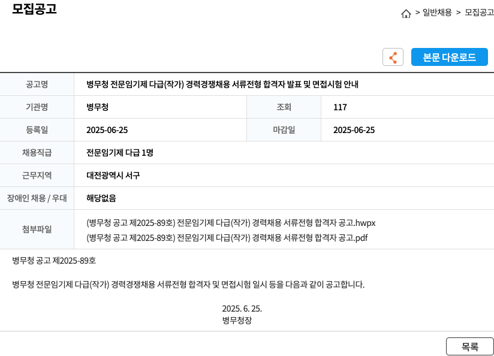This screenshot has height=356, width=494.
Task: Select the announcement title text in 공고명 row
Action: [222, 85]
